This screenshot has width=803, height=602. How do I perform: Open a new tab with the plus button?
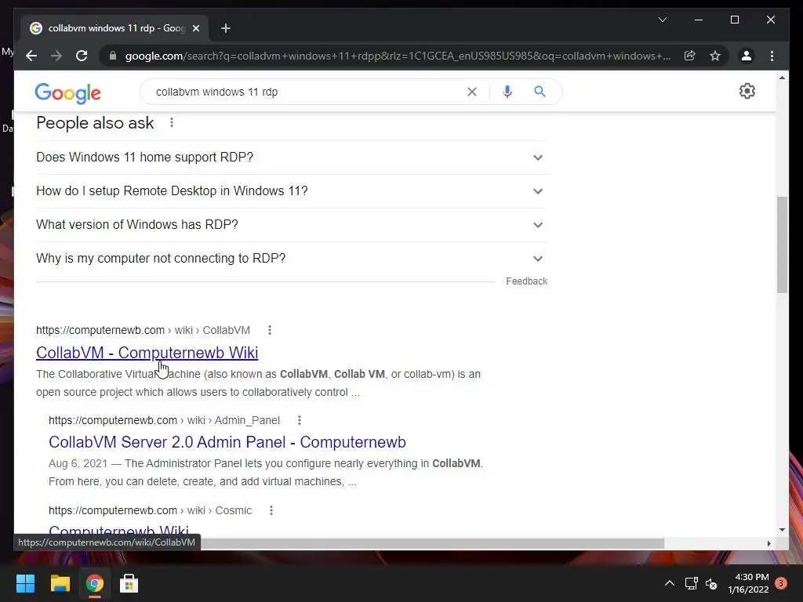pyautogui.click(x=225, y=28)
